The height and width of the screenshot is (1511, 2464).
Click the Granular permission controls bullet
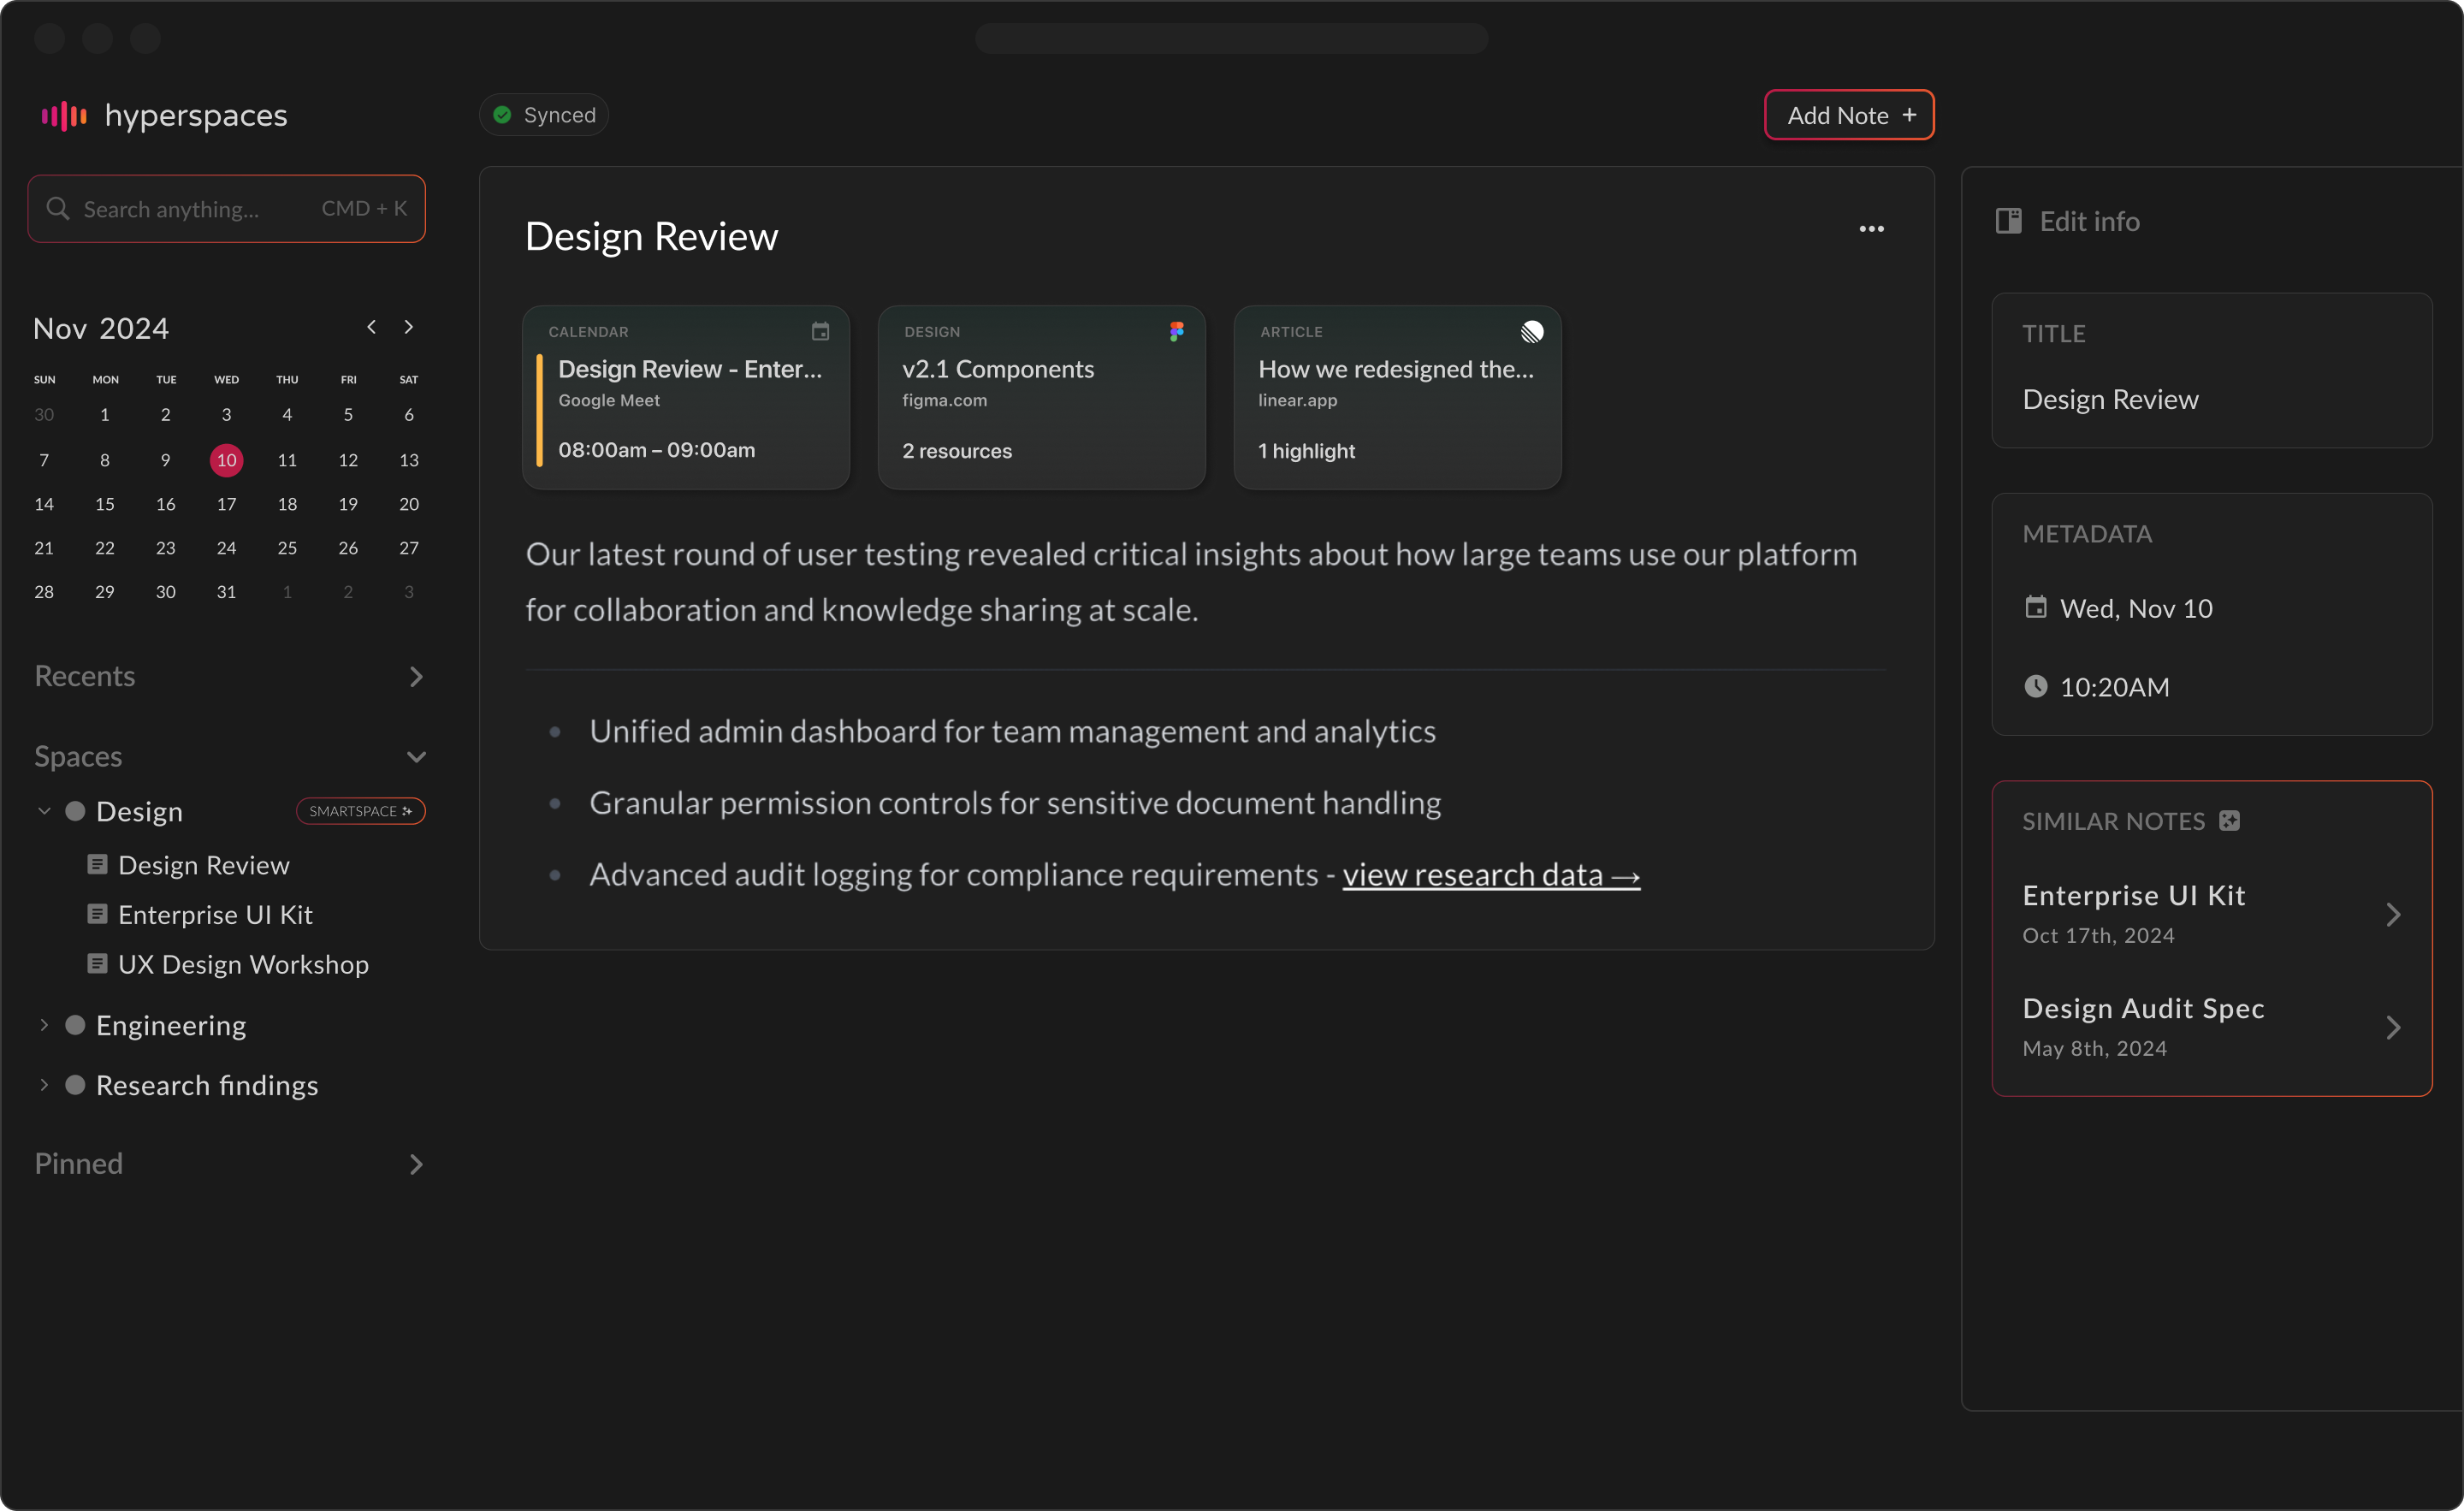coord(1015,803)
